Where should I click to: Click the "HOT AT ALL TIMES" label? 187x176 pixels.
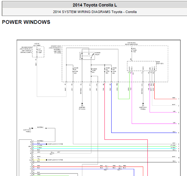tap(37, 45)
